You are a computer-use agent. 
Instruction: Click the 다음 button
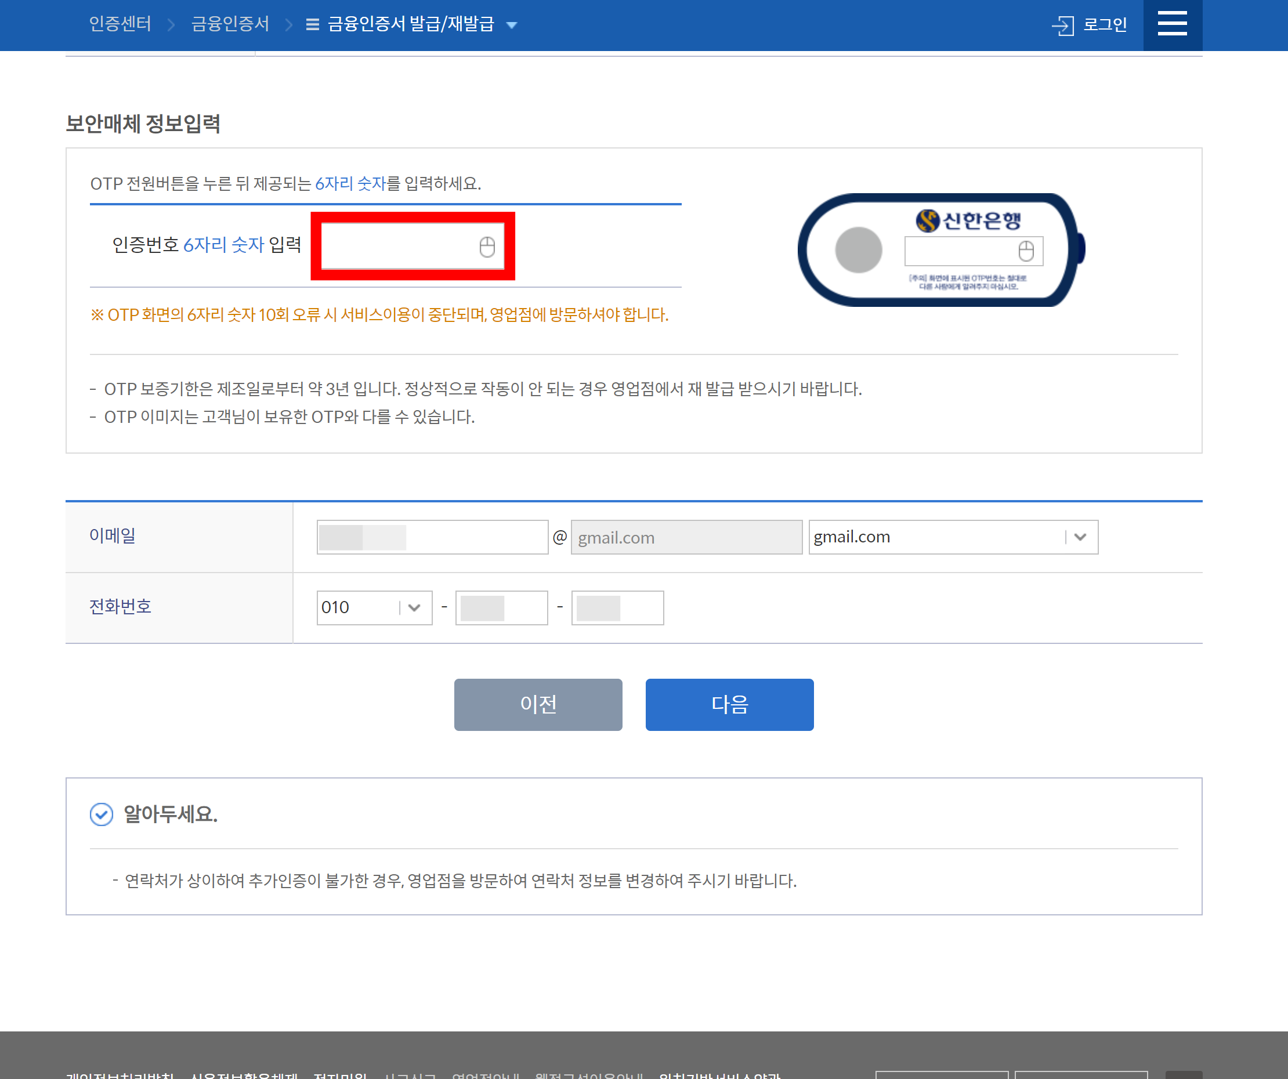point(729,704)
